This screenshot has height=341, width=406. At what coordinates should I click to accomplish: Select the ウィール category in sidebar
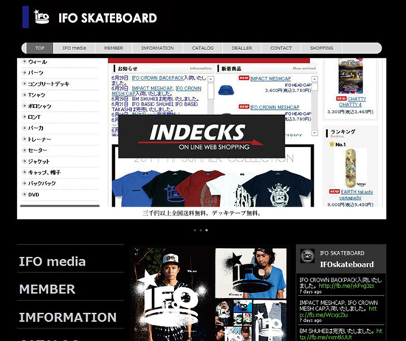pos(38,62)
